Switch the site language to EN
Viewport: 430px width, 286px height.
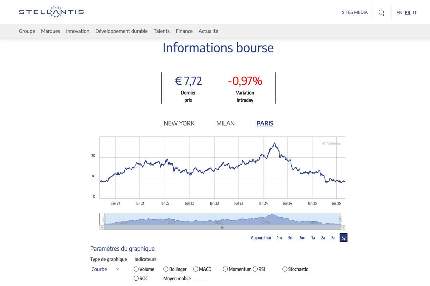[399, 13]
